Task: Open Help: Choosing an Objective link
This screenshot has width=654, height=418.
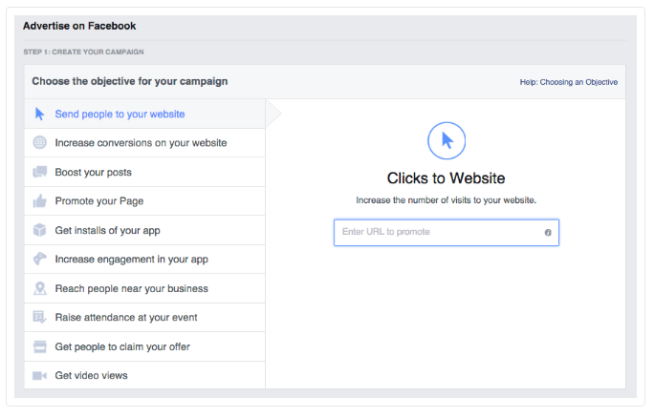Action: (569, 82)
